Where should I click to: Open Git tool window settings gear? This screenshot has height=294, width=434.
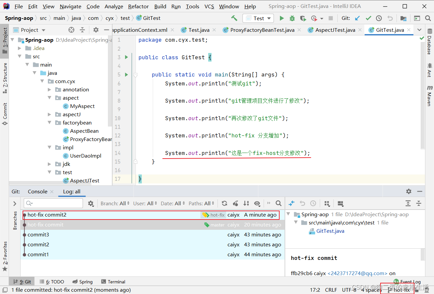coord(409,191)
